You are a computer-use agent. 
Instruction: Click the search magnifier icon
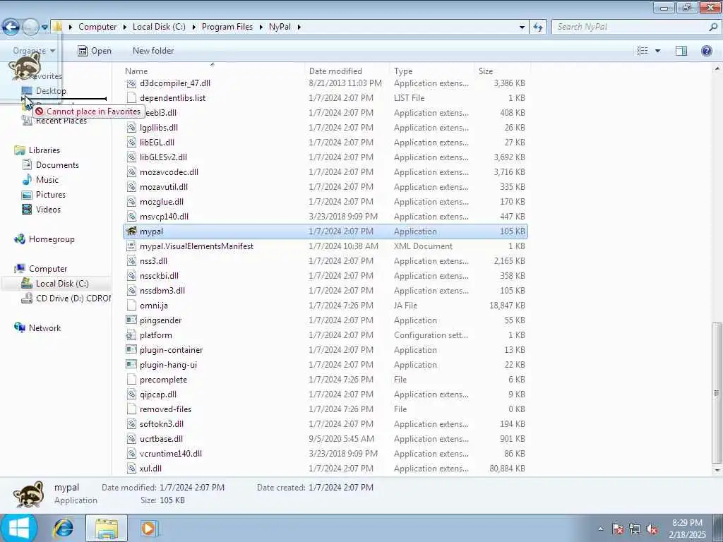[713, 27]
